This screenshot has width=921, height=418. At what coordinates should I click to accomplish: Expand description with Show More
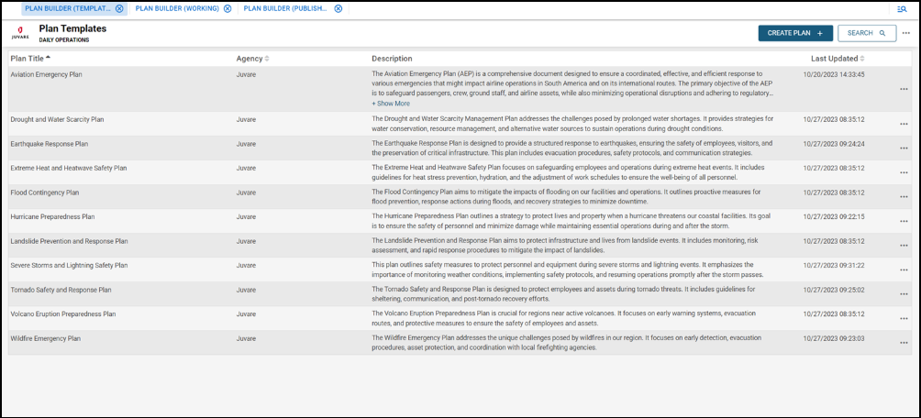(x=391, y=104)
